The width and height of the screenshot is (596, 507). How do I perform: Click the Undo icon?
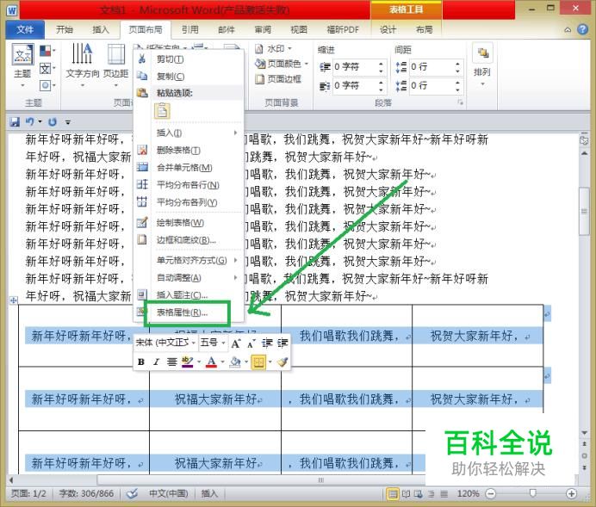pyautogui.click(x=30, y=122)
